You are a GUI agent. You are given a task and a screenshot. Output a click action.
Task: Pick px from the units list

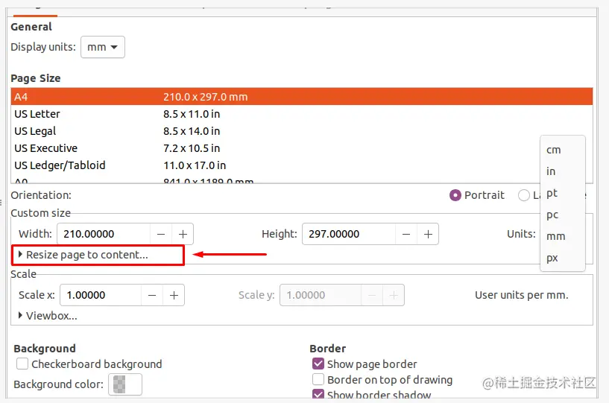pos(562,258)
